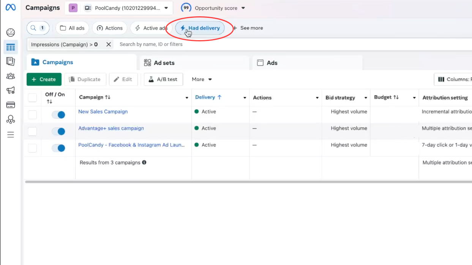
Task: Sort by Delivery column arrow
Action: (x=219, y=97)
